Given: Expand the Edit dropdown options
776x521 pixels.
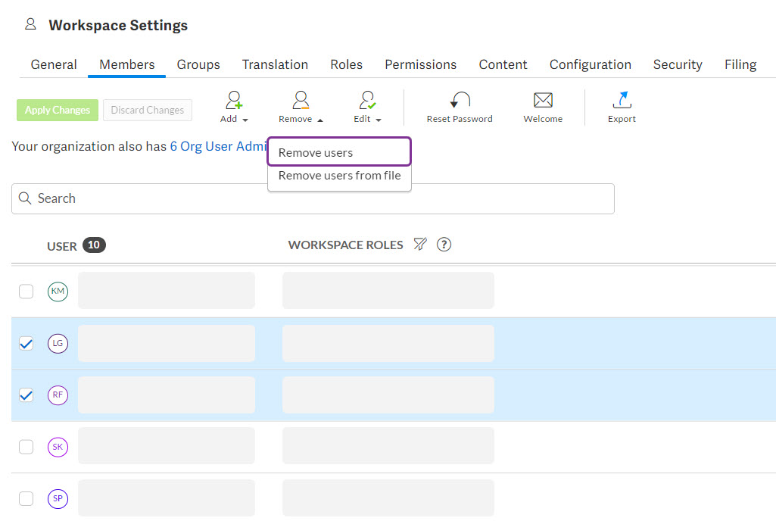Looking at the screenshot, I should tap(378, 119).
